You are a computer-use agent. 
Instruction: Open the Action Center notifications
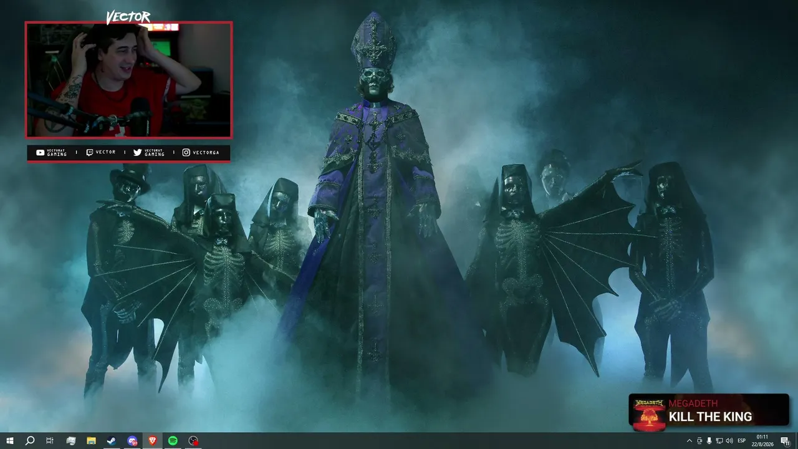pos(785,441)
